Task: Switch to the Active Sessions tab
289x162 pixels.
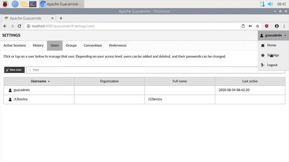Action: [14, 45]
